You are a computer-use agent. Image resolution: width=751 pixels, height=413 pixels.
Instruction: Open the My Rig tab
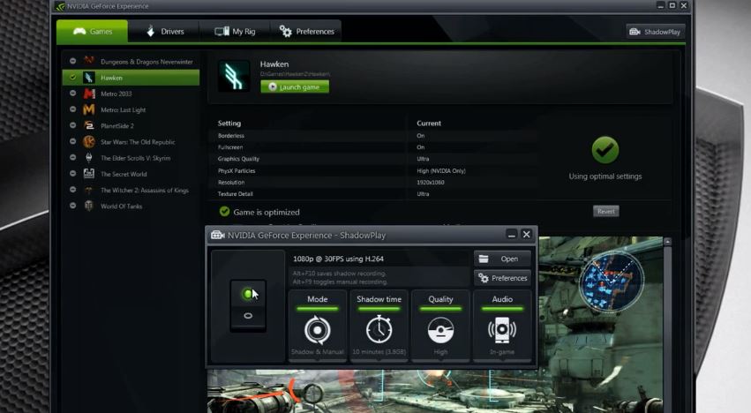[x=235, y=32]
